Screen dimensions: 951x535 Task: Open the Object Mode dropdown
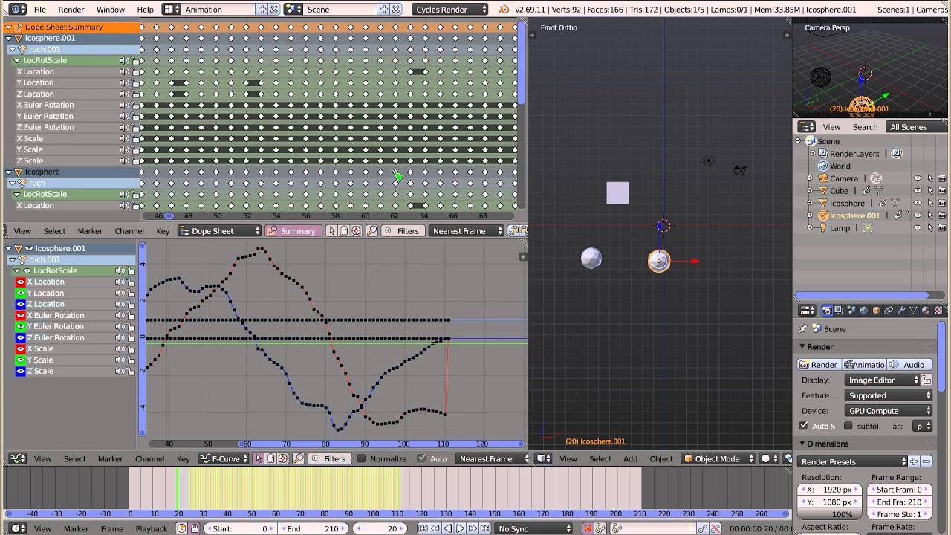point(718,458)
